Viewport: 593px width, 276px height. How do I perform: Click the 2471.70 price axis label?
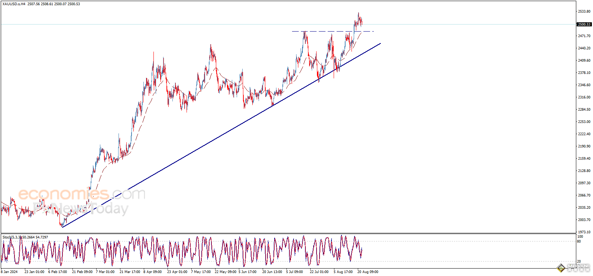[x=584, y=36]
